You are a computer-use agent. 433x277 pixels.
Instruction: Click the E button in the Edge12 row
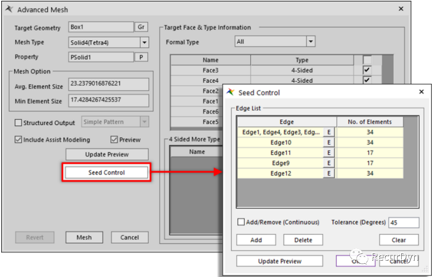[329, 174]
